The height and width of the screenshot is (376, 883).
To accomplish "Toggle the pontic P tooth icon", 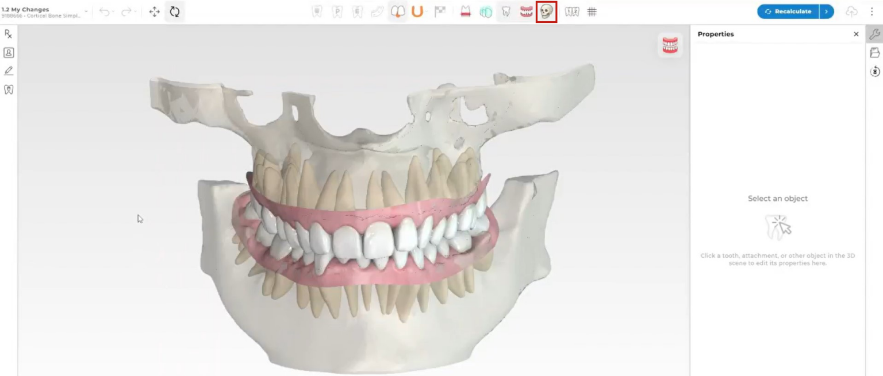I will (337, 11).
